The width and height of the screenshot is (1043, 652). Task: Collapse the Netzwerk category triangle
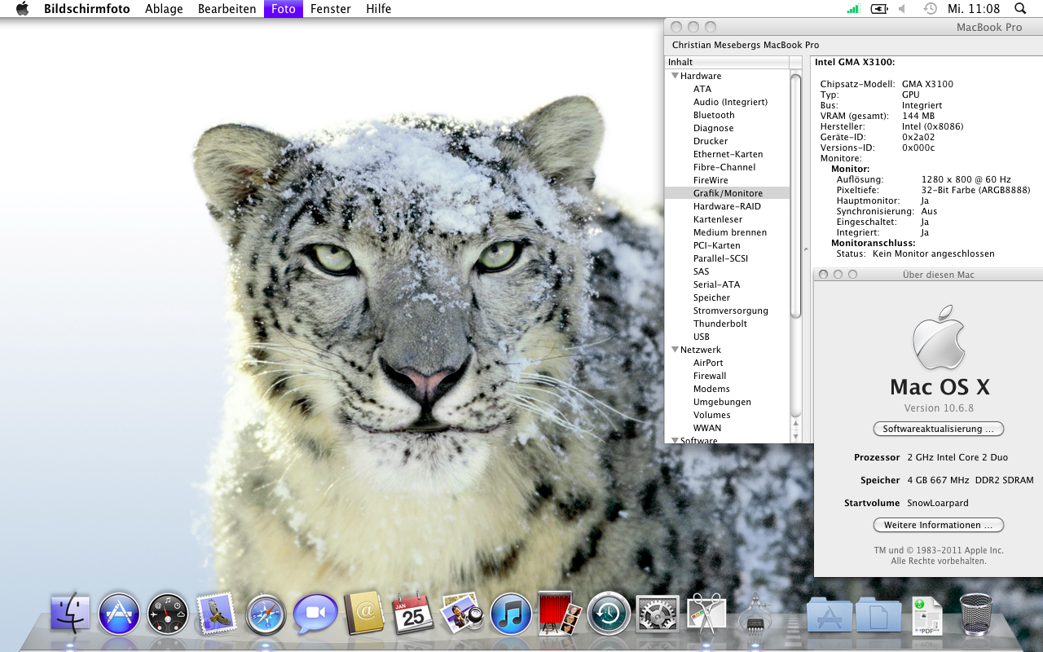pyautogui.click(x=675, y=350)
